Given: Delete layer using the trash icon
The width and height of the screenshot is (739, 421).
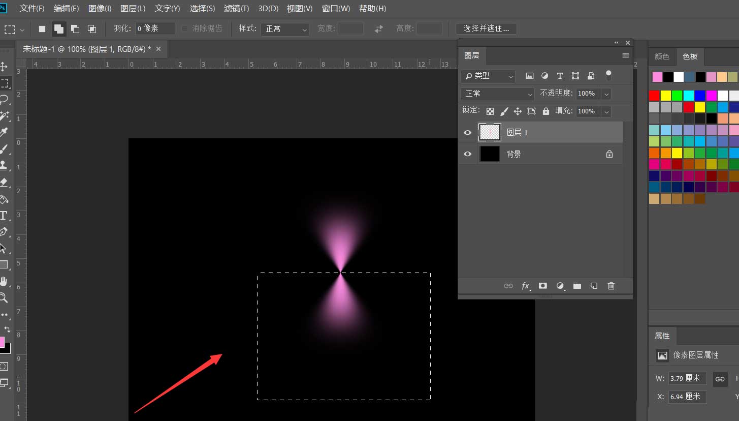Looking at the screenshot, I should [611, 286].
